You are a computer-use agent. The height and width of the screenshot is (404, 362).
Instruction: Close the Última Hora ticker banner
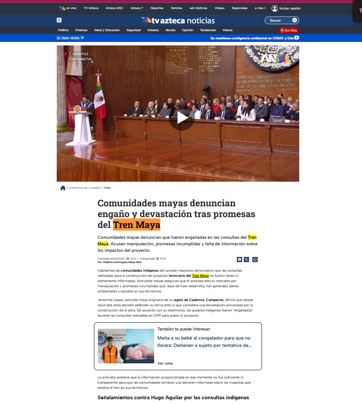pos(297,38)
